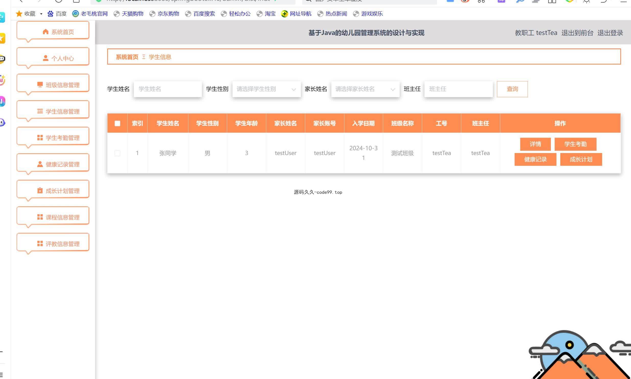This screenshot has width=631, height=379.
Task: Click the 退出登录 link
Action: click(610, 33)
